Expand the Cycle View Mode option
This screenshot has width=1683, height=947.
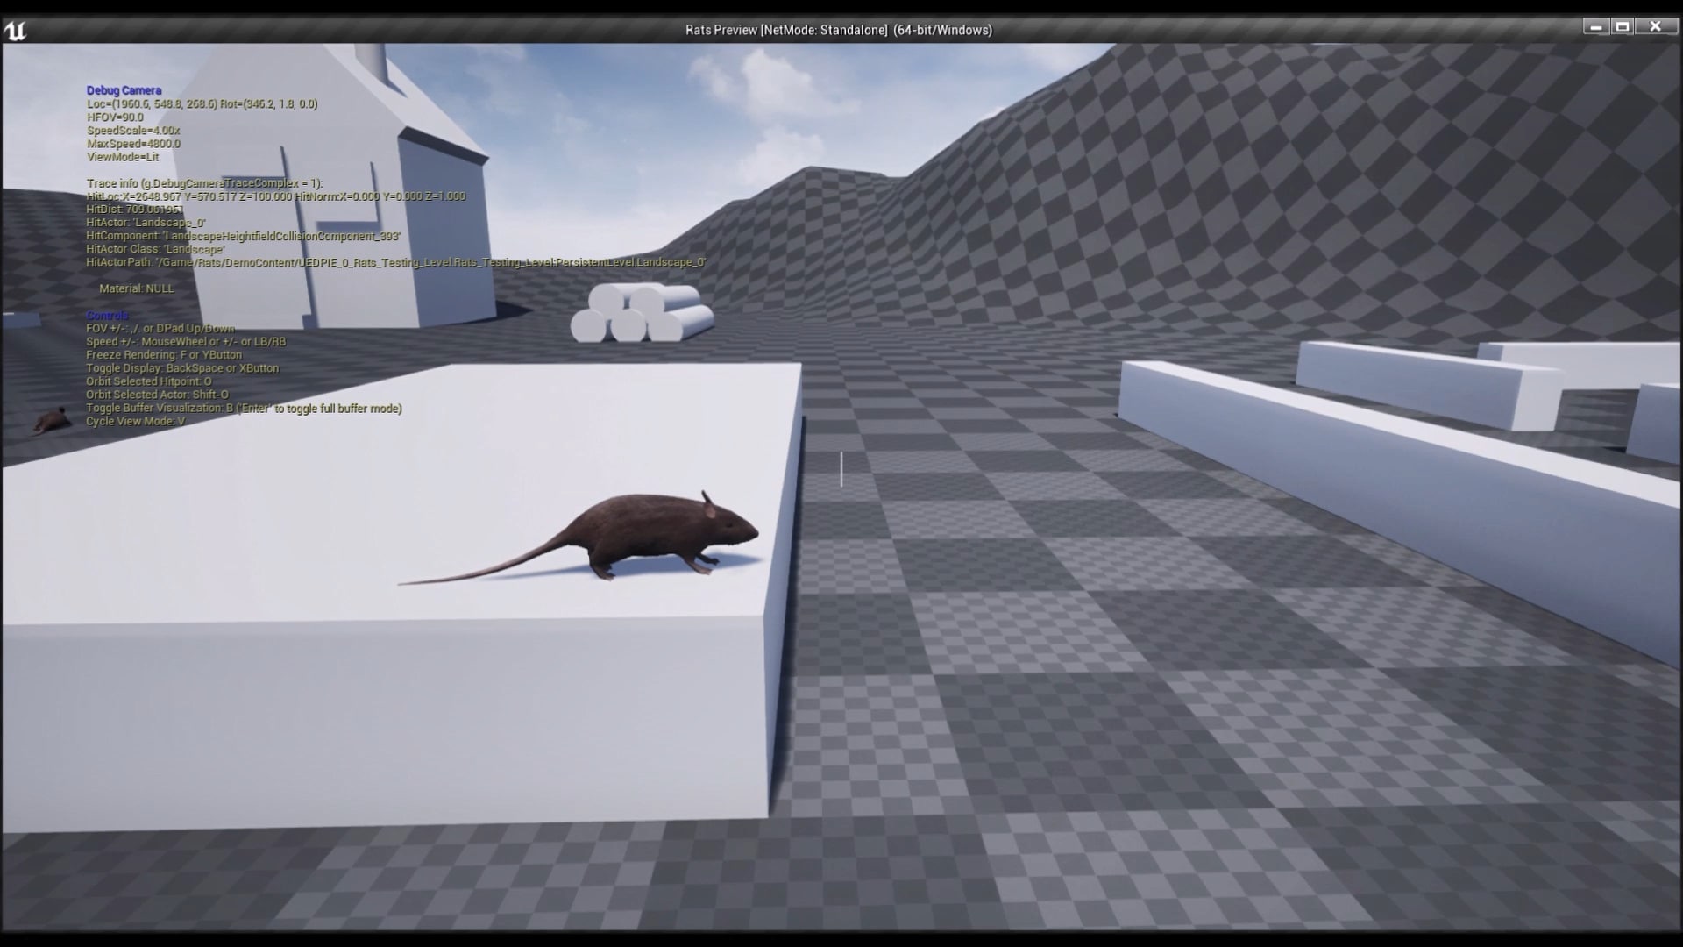coord(135,421)
